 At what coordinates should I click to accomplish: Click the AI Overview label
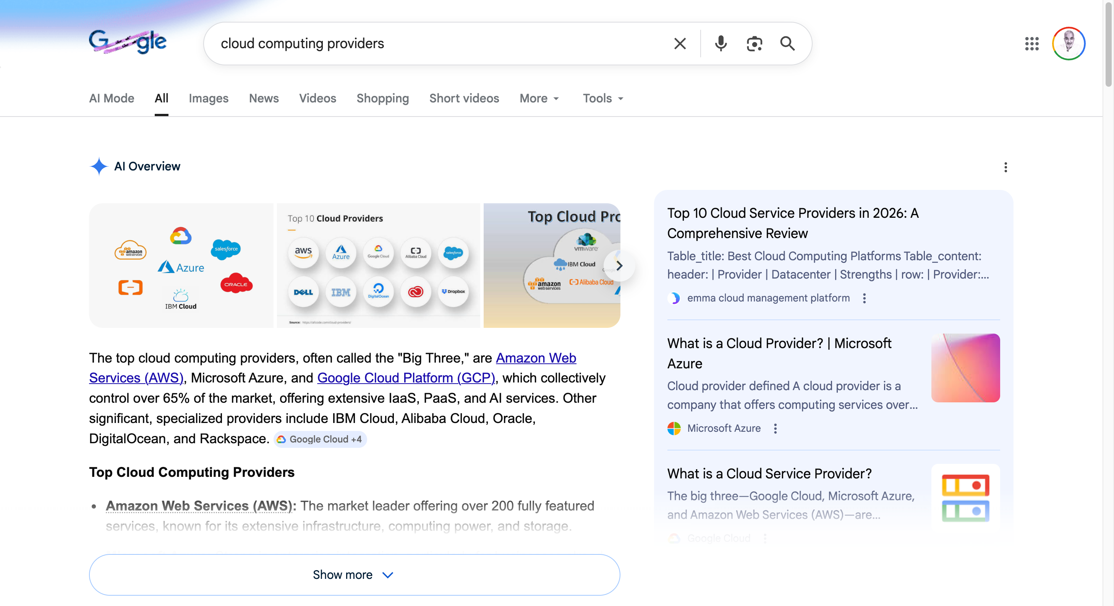[x=147, y=167]
